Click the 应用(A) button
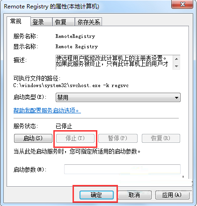This screenshot has width=197, height=206. 172,195
